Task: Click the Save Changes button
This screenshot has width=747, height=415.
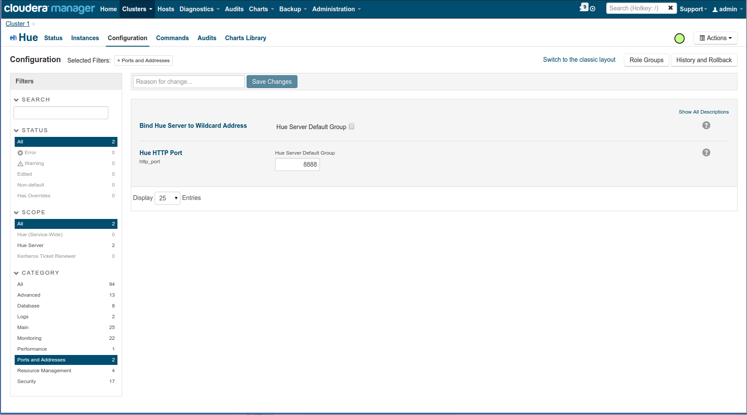Action: (272, 82)
